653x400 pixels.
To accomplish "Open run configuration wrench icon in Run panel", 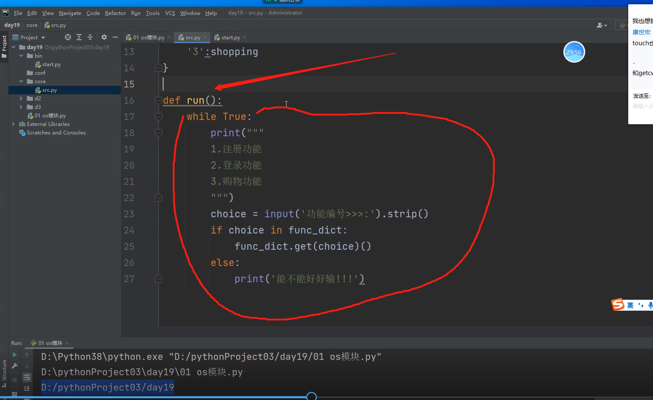I will tap(15, 366).
